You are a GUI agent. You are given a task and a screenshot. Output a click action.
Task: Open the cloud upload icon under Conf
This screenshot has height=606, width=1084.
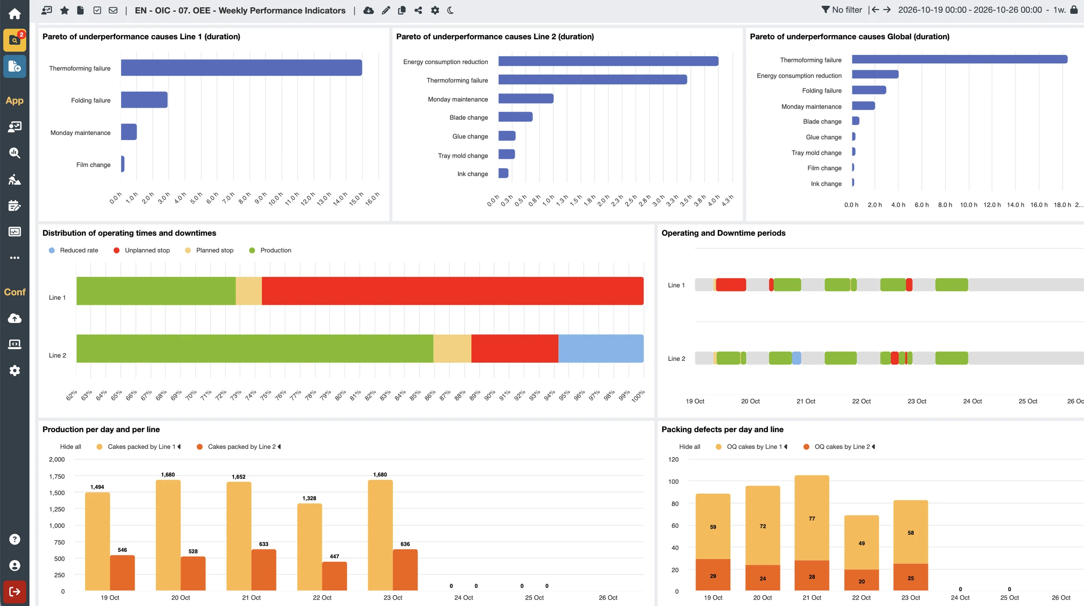click(14, 318)
